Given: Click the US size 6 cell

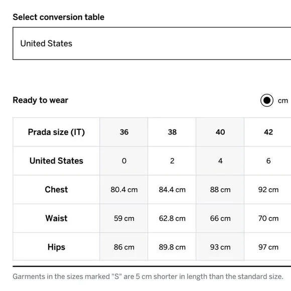Looking at the screenshot, I should [x=268, y=161].
